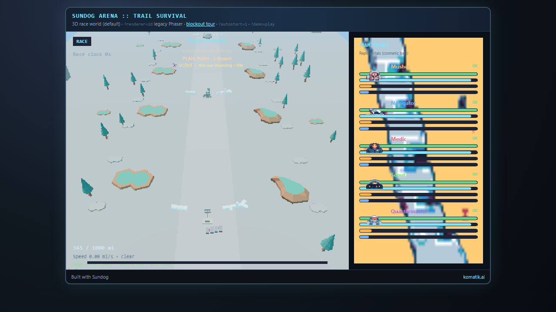
Task: Click the "Frozen Crossing" location label
Action: [x=207, y=41]
